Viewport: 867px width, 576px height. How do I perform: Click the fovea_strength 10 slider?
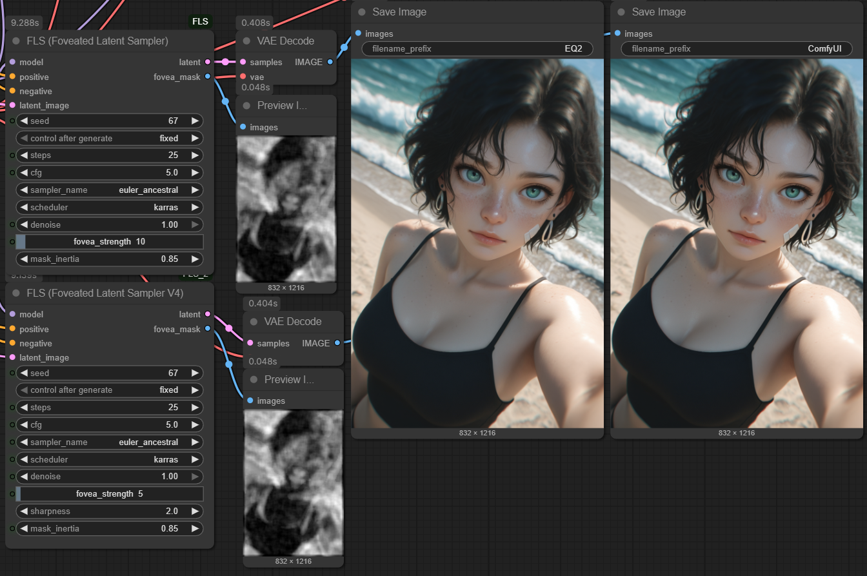click(109, 242)
